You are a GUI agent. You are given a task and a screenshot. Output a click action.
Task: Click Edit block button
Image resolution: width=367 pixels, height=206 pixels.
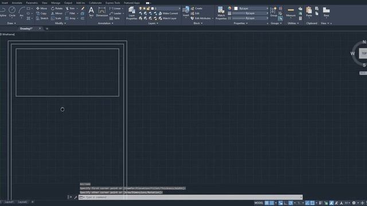coord(195,13)
